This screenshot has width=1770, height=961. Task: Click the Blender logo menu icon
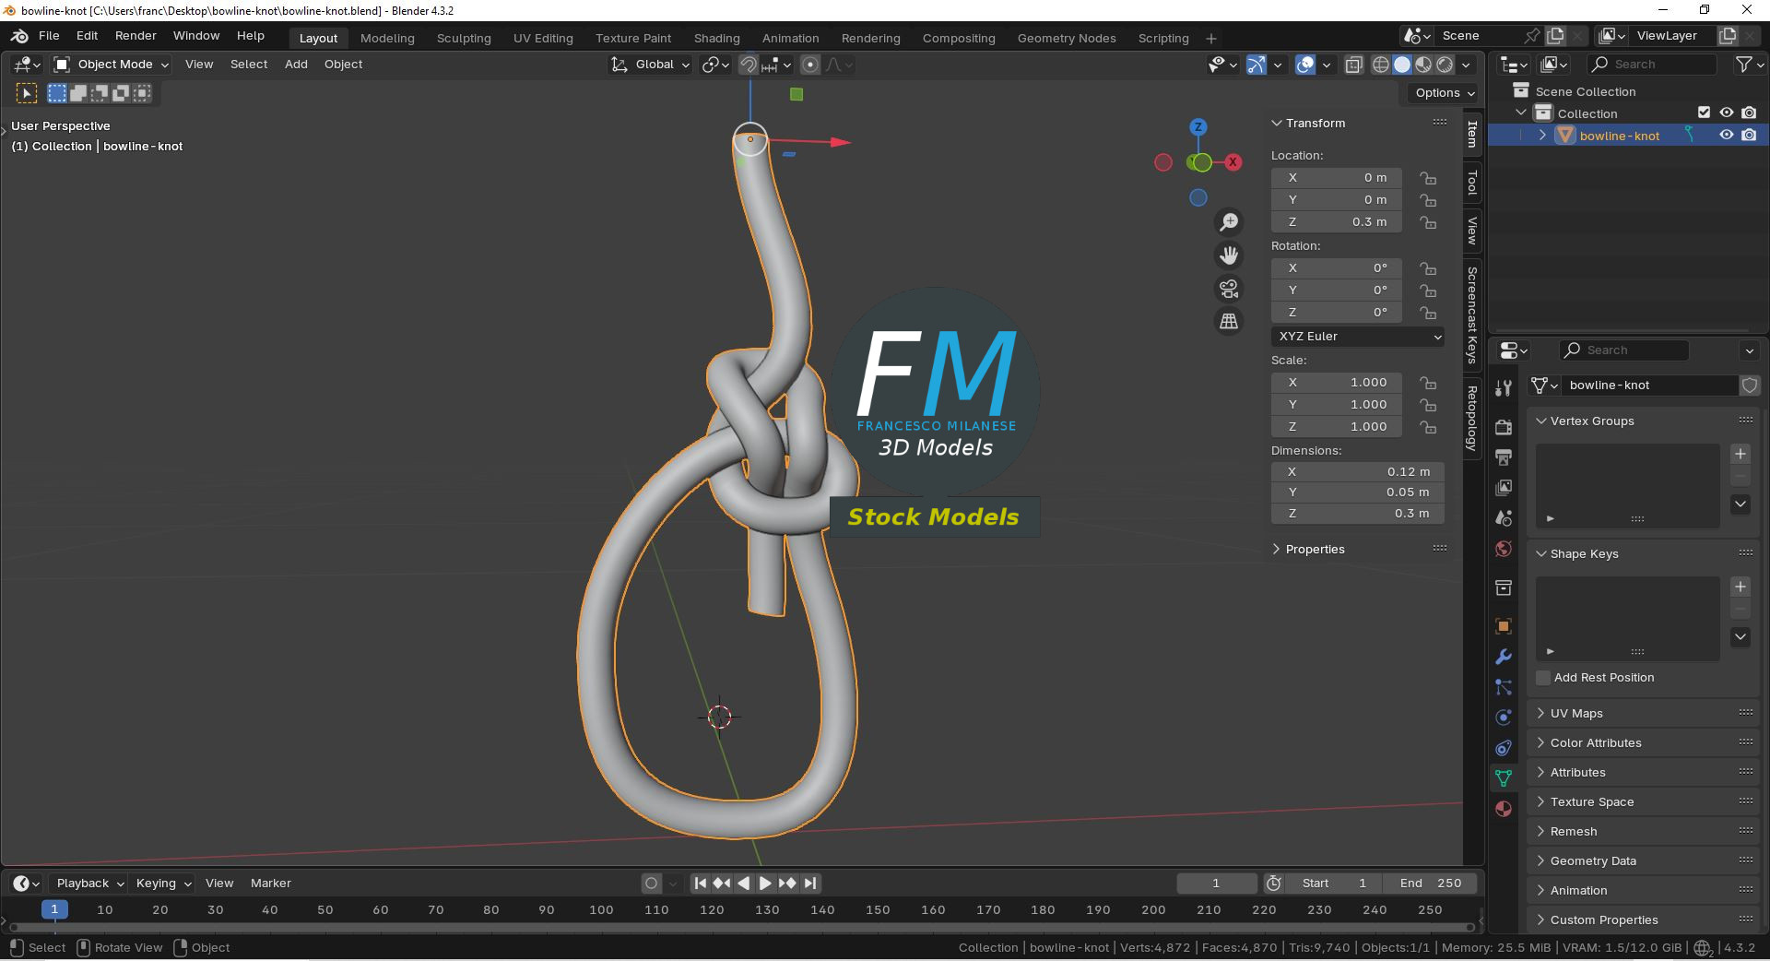point(19,36)
